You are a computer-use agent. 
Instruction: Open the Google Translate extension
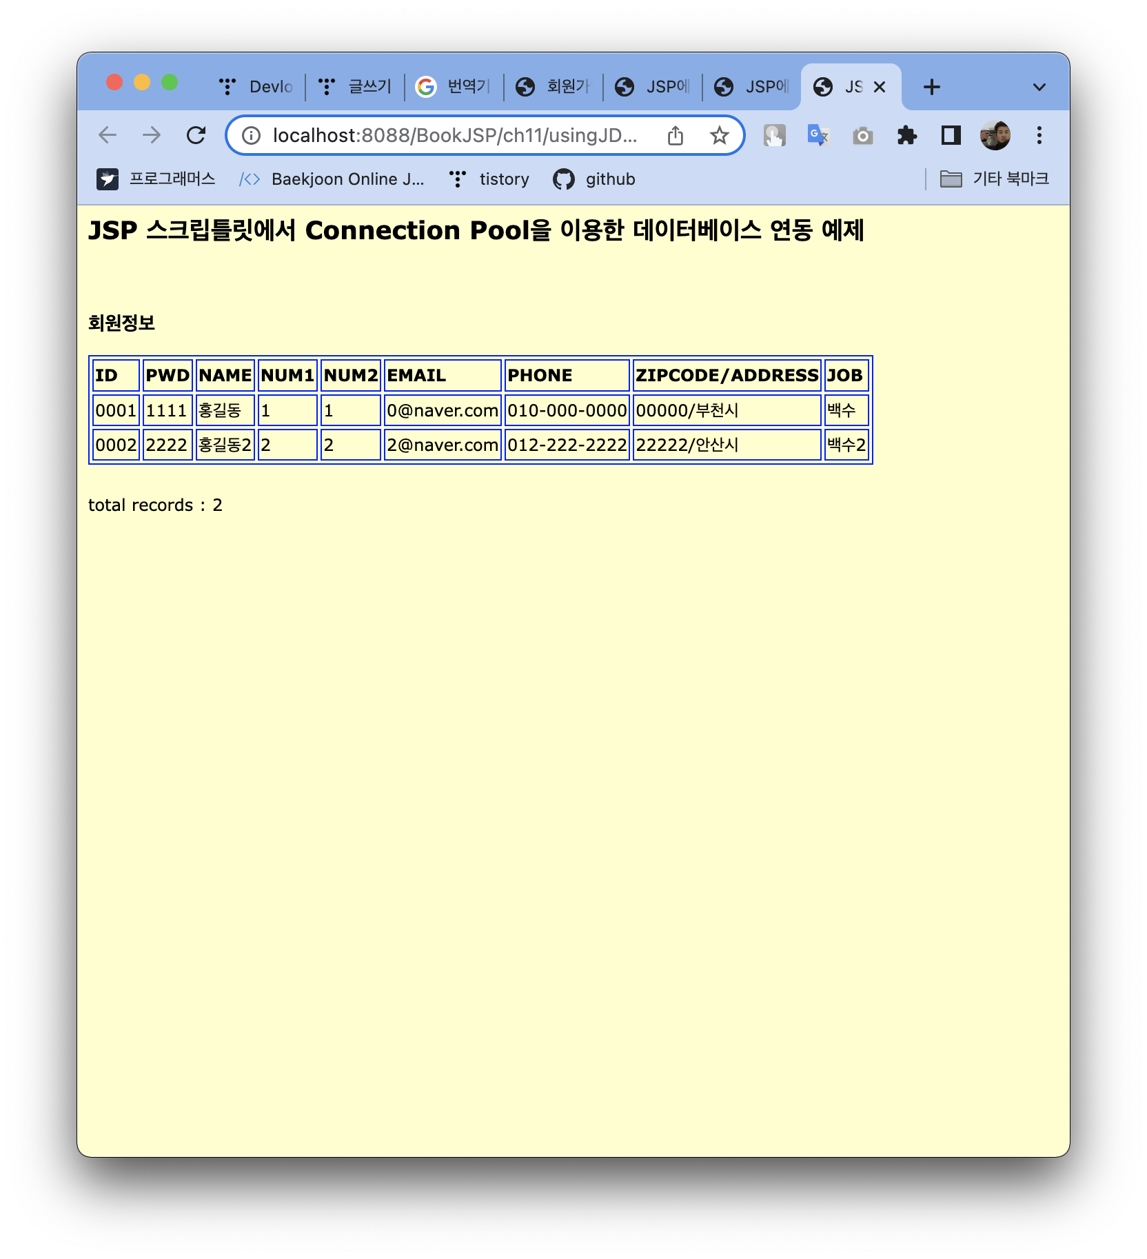tap(818, 135)
